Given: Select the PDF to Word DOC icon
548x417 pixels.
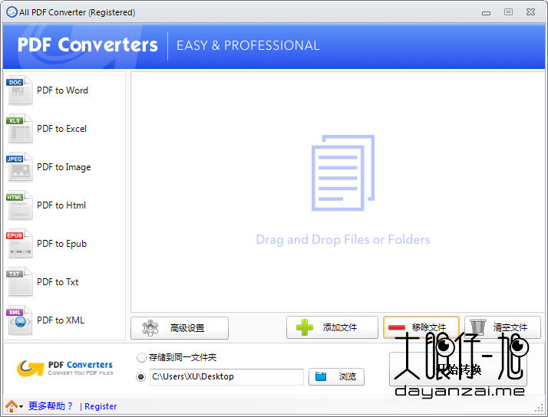Looking at the screenshot, I should point(20,90).
